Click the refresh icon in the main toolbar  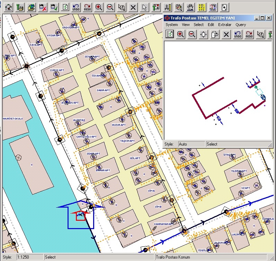coord(65,7)
